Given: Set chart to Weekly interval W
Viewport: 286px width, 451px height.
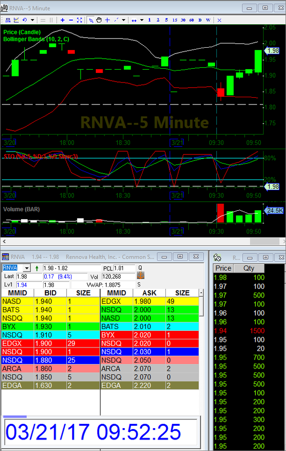Looking at the screenshot, I should 208,20.
